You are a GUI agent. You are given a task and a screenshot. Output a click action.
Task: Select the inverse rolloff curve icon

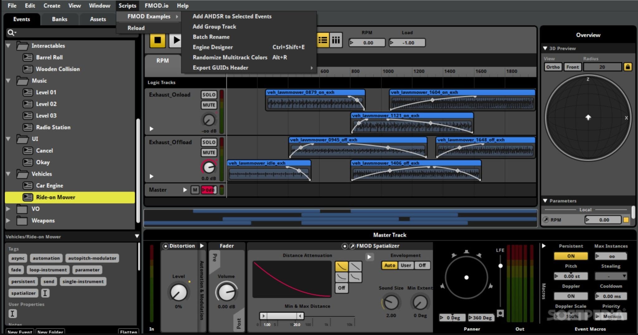click(342, 277)
